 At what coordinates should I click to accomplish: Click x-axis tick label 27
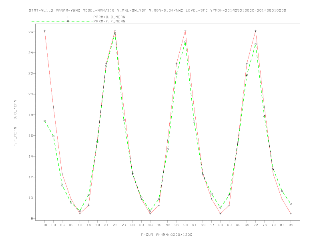(124, 225)
